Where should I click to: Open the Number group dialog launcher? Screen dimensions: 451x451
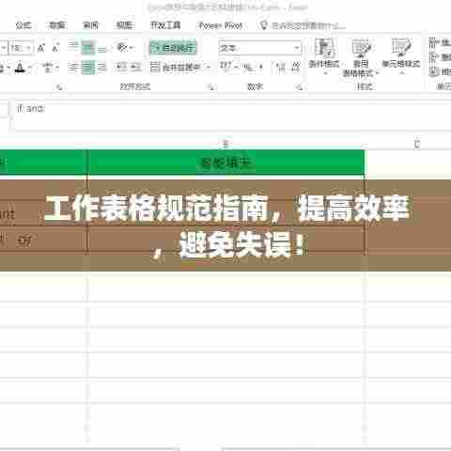300,87
